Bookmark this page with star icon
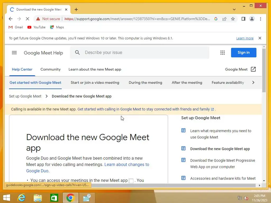271x203 pixels. click(x=233, y=19)
